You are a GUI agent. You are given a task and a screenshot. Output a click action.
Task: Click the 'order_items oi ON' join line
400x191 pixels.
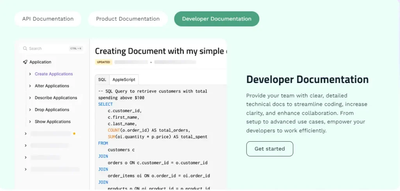(x=159, y=176)
